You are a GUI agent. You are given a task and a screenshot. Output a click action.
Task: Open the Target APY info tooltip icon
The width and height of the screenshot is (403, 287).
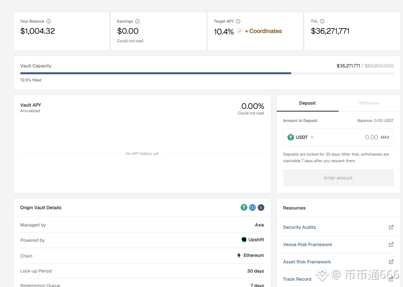coord(238,21)
